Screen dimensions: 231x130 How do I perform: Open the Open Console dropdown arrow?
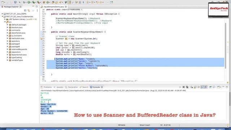221,87
